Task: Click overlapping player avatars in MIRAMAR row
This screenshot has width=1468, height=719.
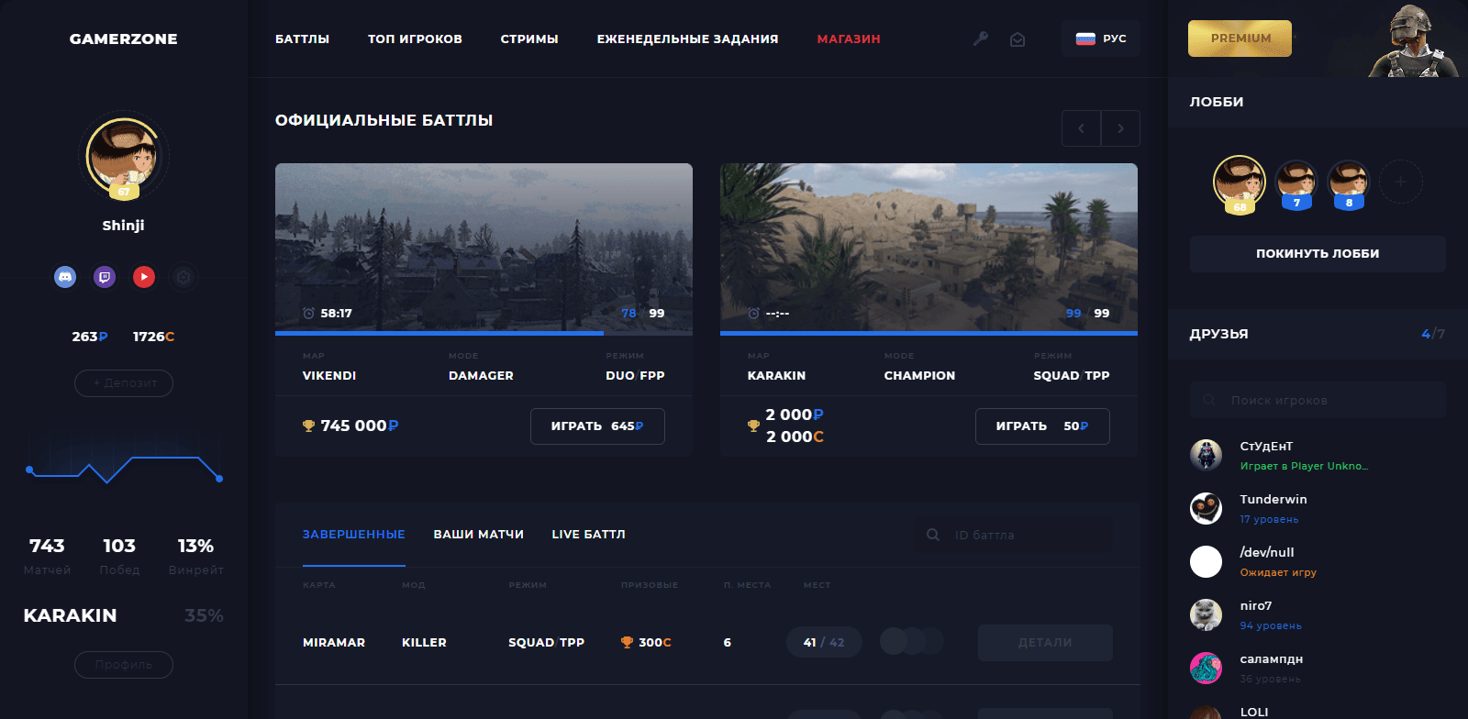Action: [911, 641]
